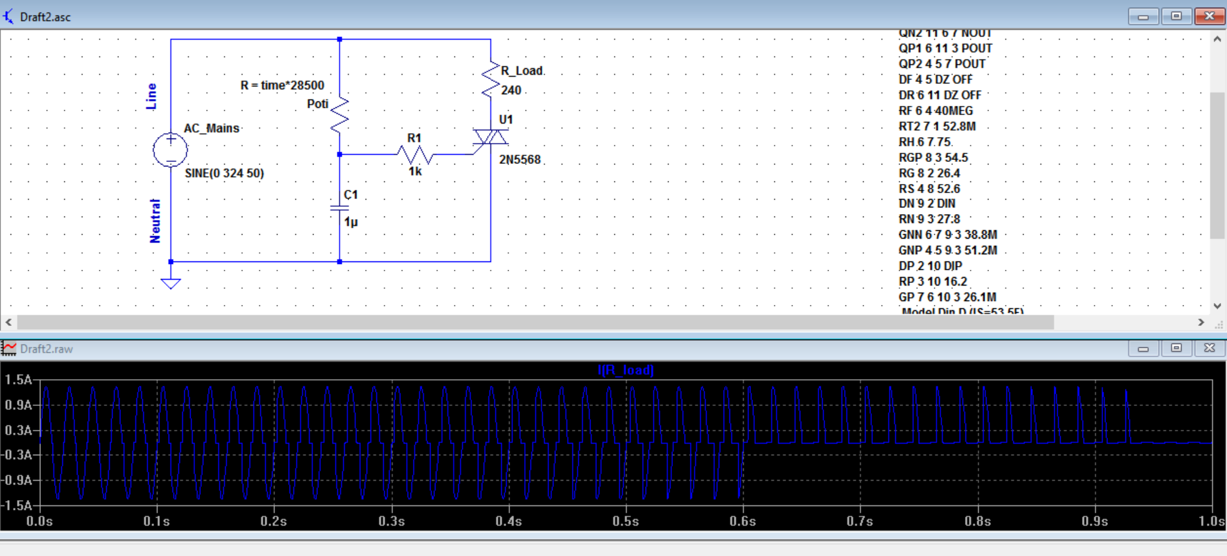Click the RT2 7 1 52.8M line
Image resolution: width=1227 pixels, height=556 pixels.
click(937, 126)
